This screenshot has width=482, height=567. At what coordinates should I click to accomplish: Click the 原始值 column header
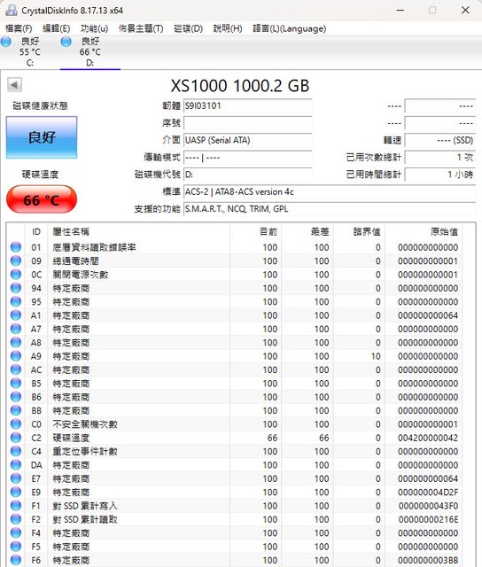(444, 231)
